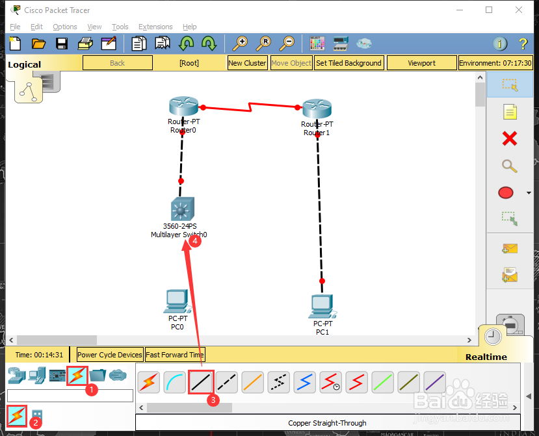Click the Back button
This screenshot has width=539, height=436.
point(118,63)
